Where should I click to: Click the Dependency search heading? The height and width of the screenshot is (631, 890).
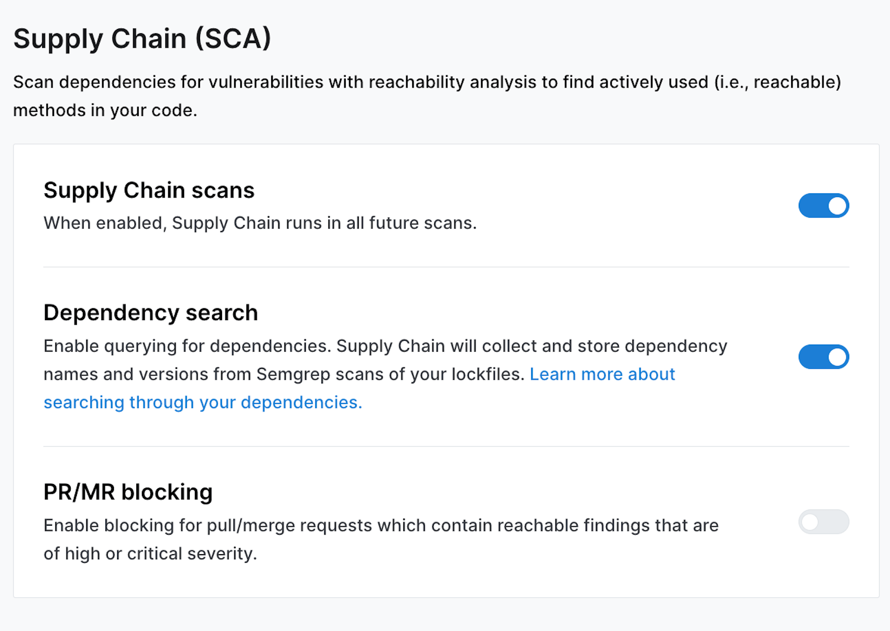150,312
